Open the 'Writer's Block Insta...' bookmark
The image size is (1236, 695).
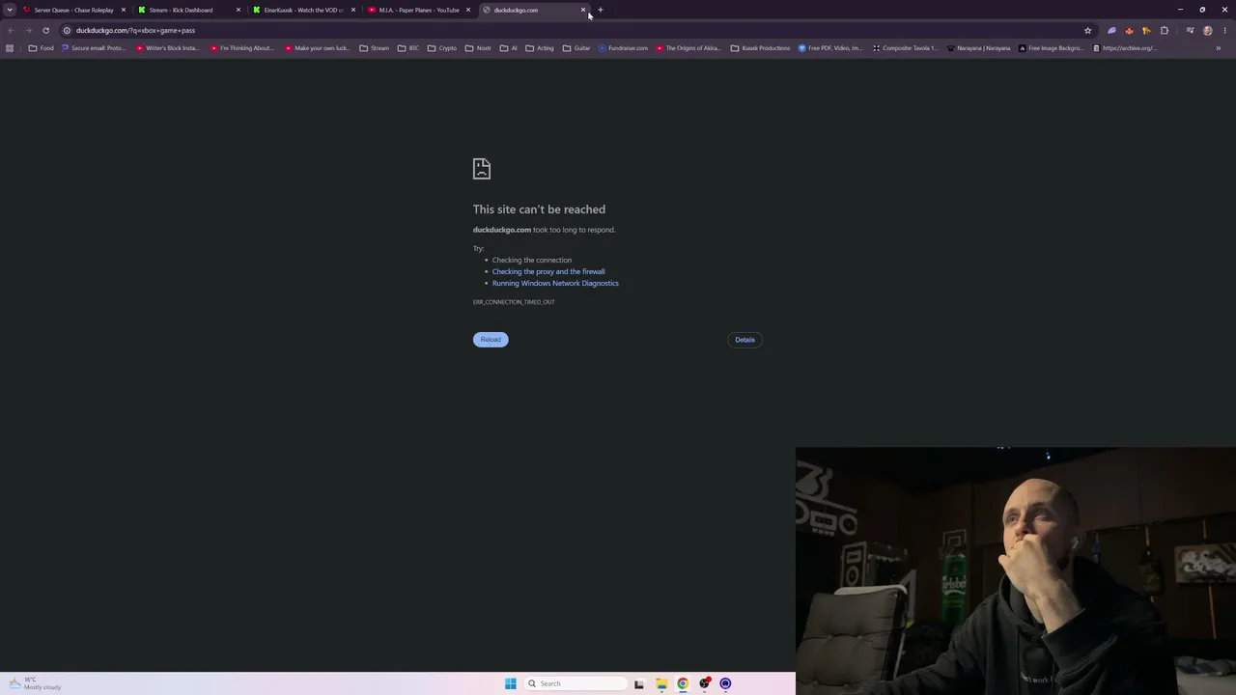pos(168,48)
